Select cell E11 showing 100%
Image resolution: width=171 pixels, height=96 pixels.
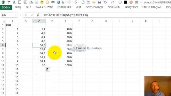[x=66, y=65]
